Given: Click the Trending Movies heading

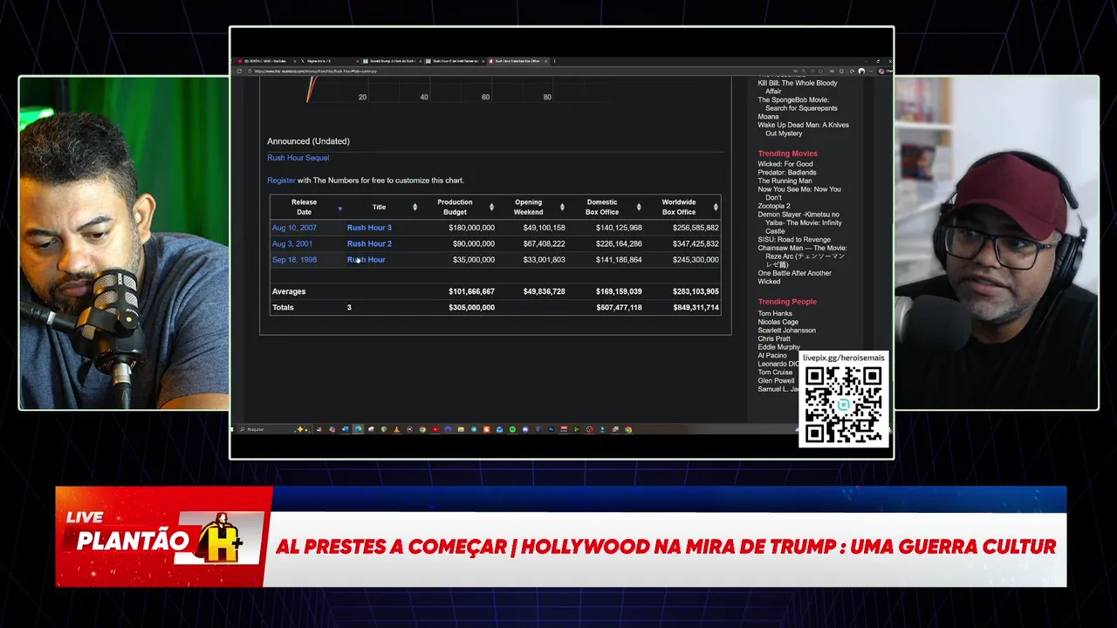Looking at the screenshot, I should [787, 154].
